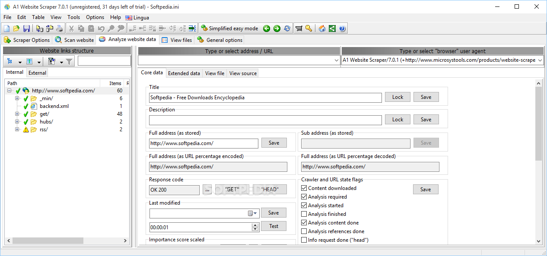Click the green Forward arrow icon
Image resolution: width=547 pixels, height=256 pixels.
(277, 28)
